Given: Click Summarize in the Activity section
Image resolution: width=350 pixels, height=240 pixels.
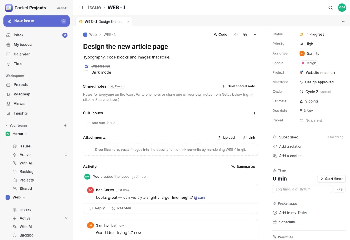Looking at the screenshot, I should [243, 167].
